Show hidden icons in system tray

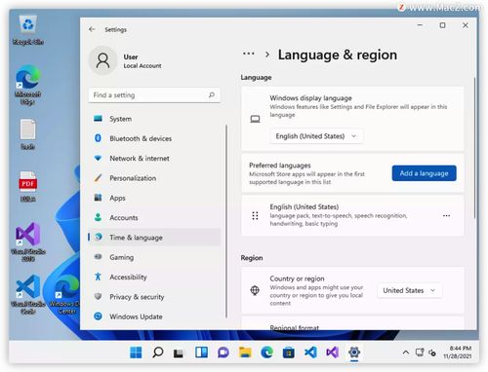tap(406, 353)
